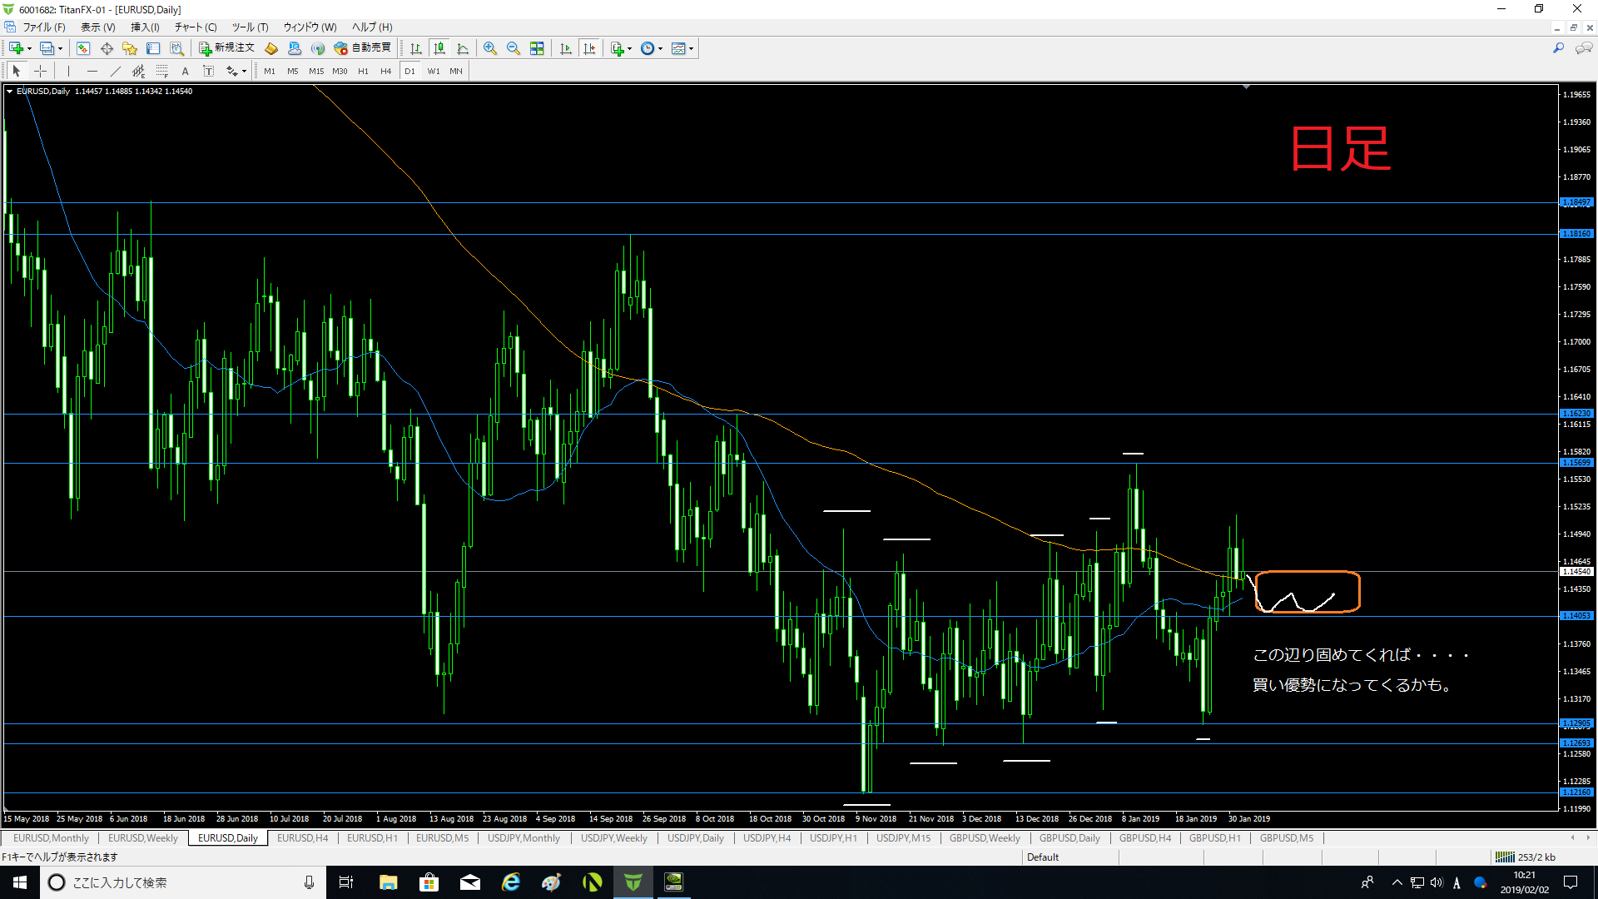Expand the Profiles dropdown arrow
Viewport: 1598px width, 899px height.
coord(61,48)
